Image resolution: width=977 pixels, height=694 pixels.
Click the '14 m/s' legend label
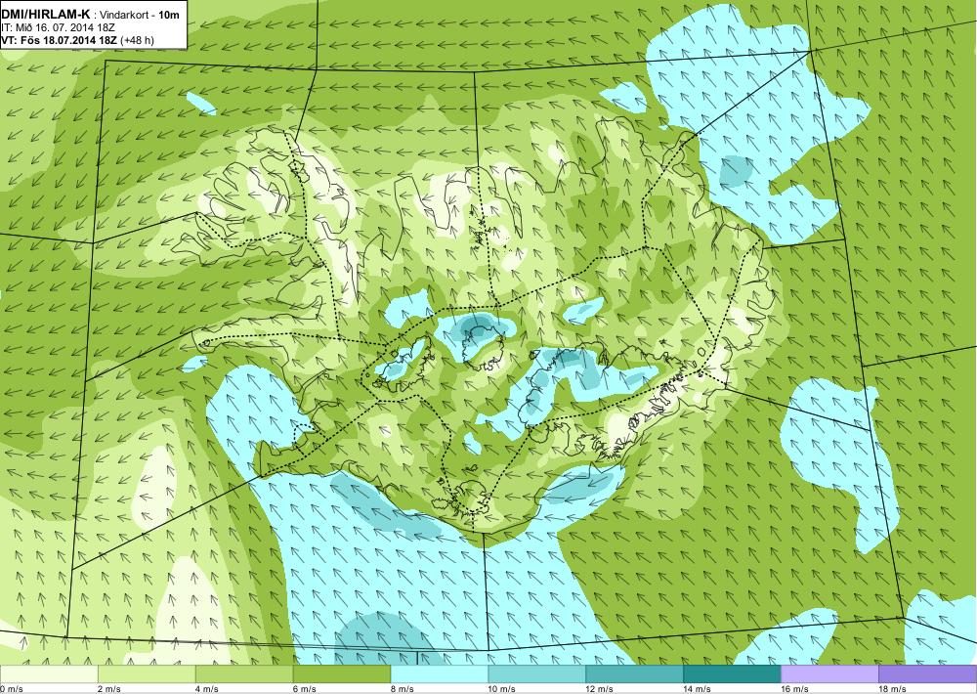(698, 688)
